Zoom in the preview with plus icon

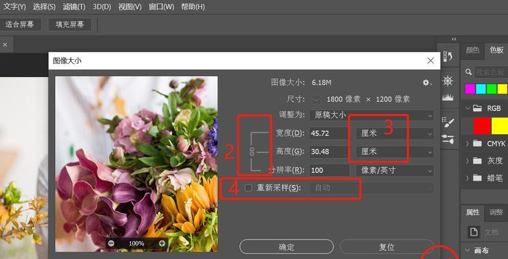tap(162, 243)
